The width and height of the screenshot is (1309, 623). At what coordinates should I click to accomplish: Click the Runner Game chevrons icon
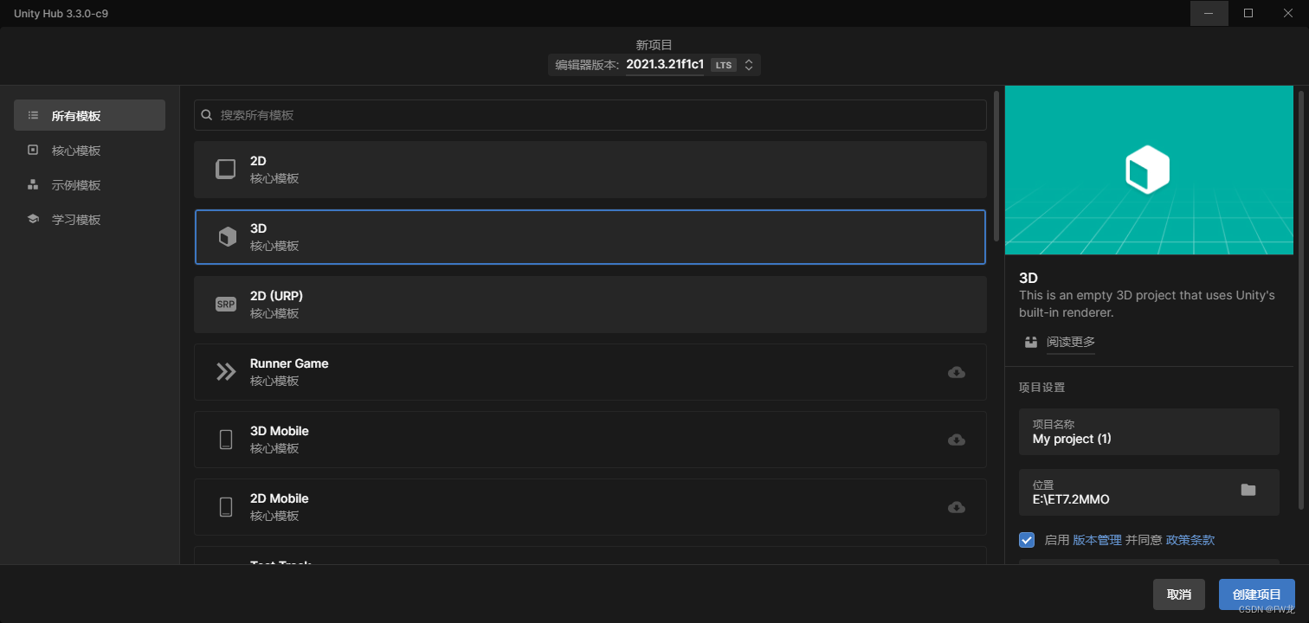(226, 372)
